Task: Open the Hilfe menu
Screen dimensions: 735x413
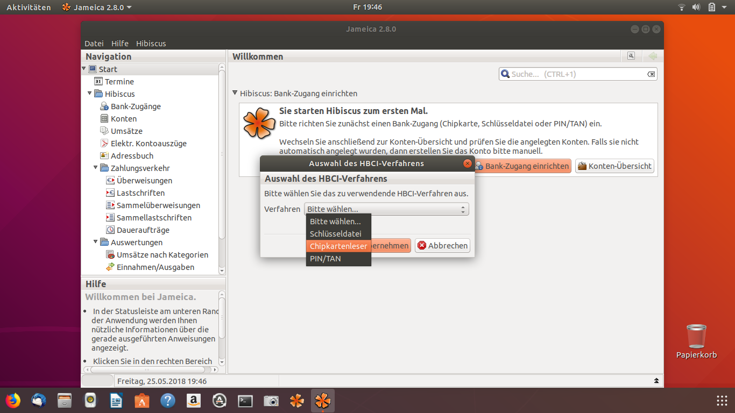Action: 120,44
